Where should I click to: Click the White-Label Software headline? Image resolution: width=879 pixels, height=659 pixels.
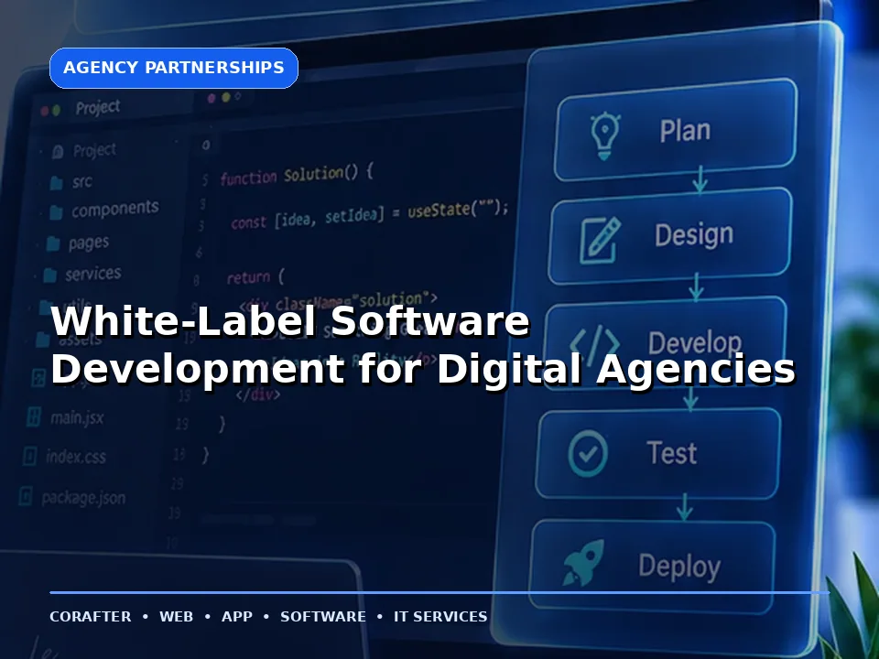point(423,345)
